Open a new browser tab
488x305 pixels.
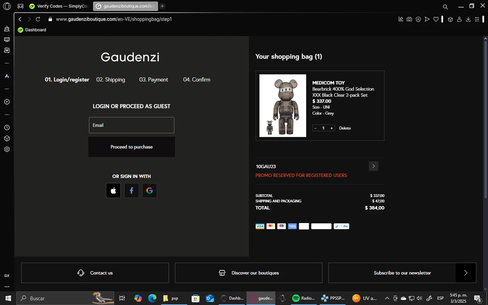coord(162,6)
